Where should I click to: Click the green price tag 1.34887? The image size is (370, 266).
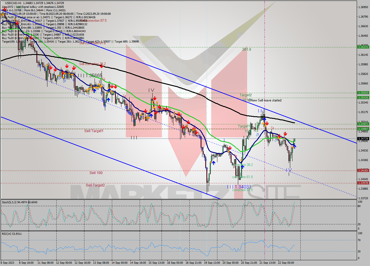[363, 129]
